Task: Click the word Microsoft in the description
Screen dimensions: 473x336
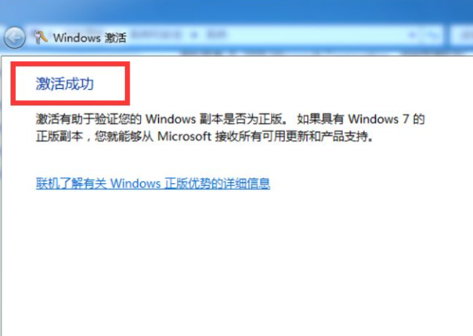Action: click(184, 136)
